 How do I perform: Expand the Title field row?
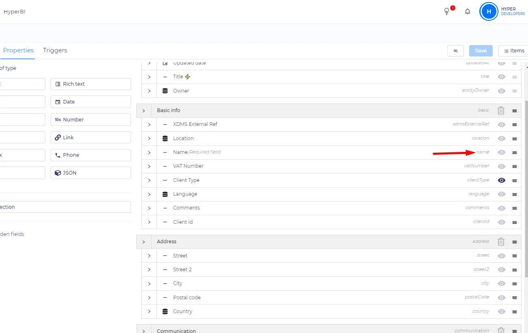click(x=149, y=77)
